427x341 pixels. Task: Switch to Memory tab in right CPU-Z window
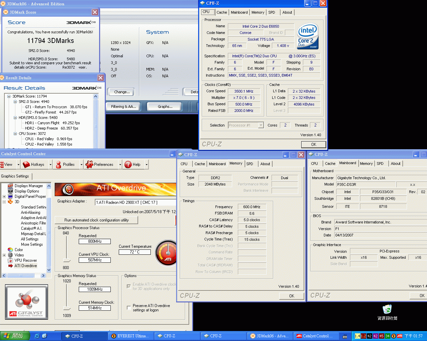click(x=366, y=164)
